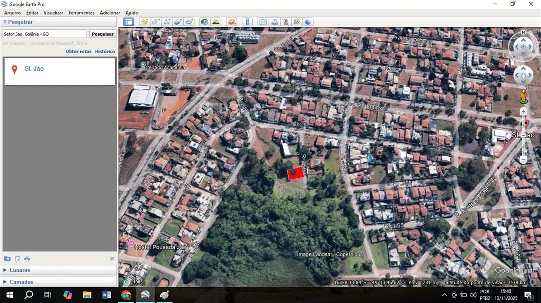Click the Pesquisar search button

tap(102, 34)
